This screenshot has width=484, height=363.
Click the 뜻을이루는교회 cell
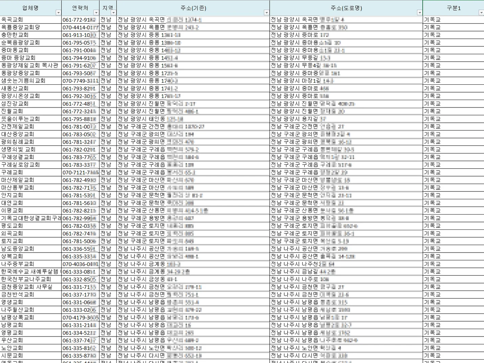[31, 119]
